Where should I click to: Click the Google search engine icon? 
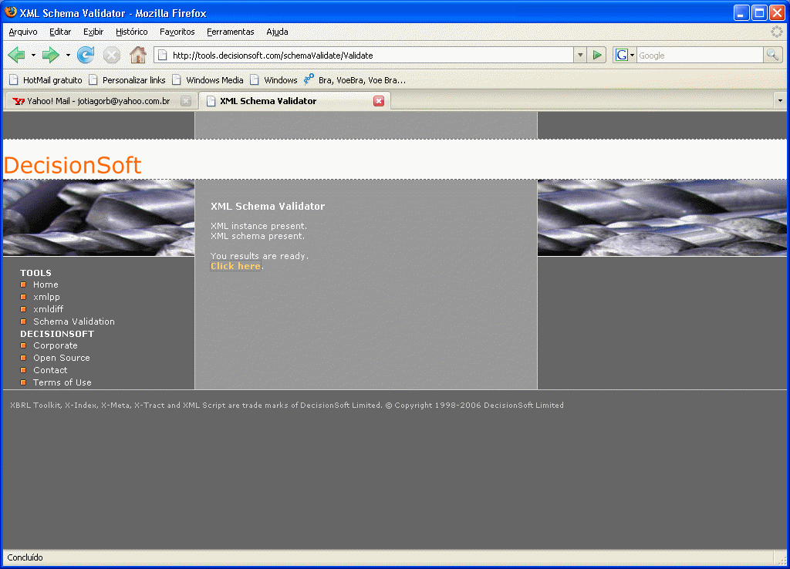point(622,55)
